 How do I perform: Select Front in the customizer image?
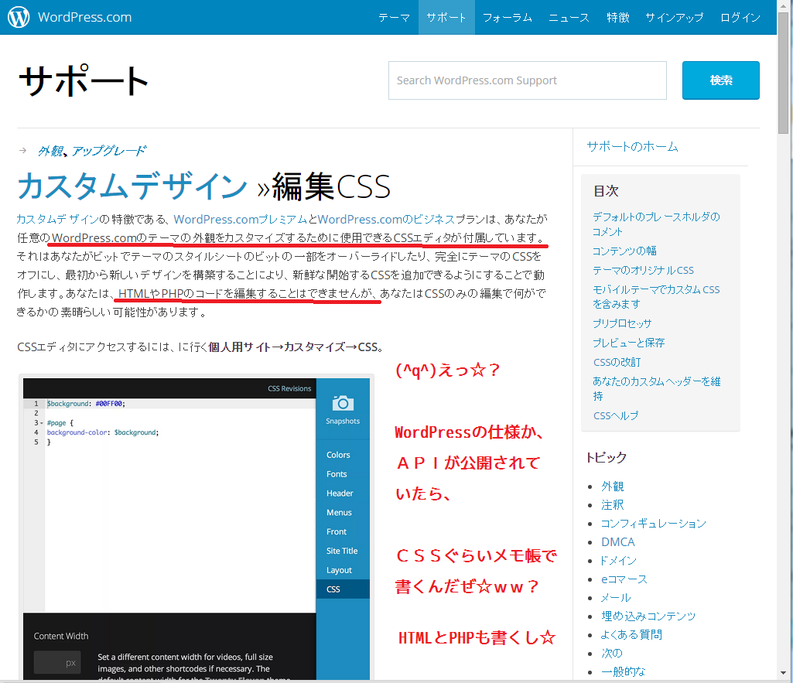tap(337, 532)
